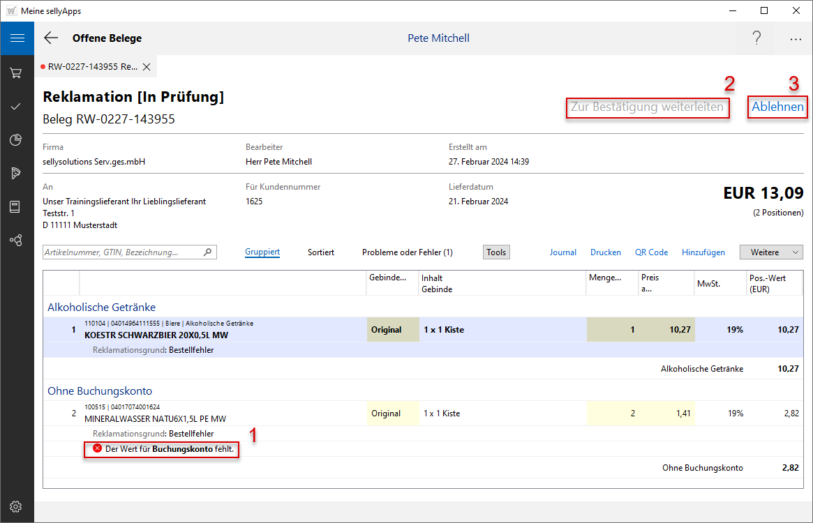Click the checkmark sidebar icon
813x523 pixels.
pyautogui.click(x=16, y=107)
